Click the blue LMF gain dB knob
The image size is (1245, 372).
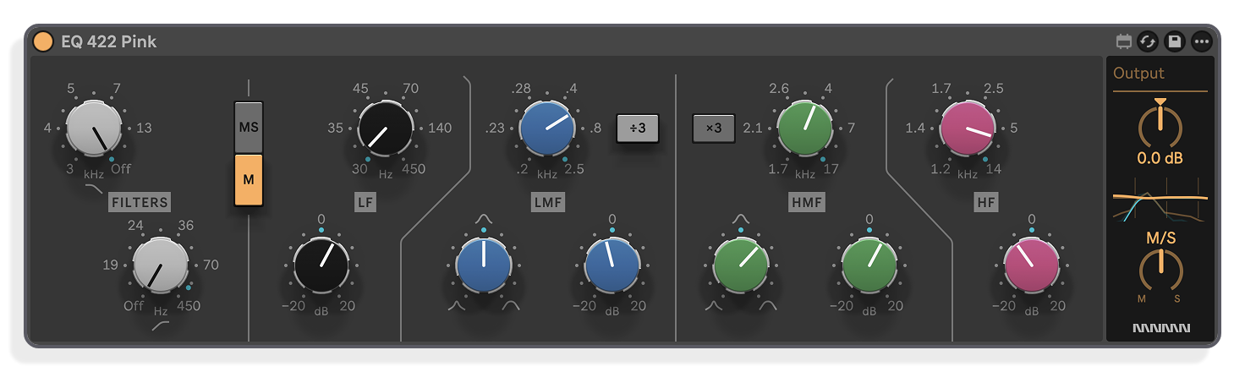pyautogui.click(x=612, y=265)
